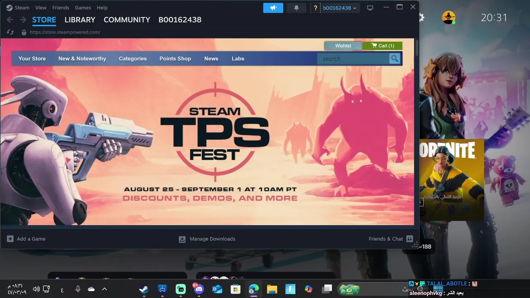This screenshot has height=298, width=530.
Task: Open the volume control in the tray
Action: coord(36,289)
